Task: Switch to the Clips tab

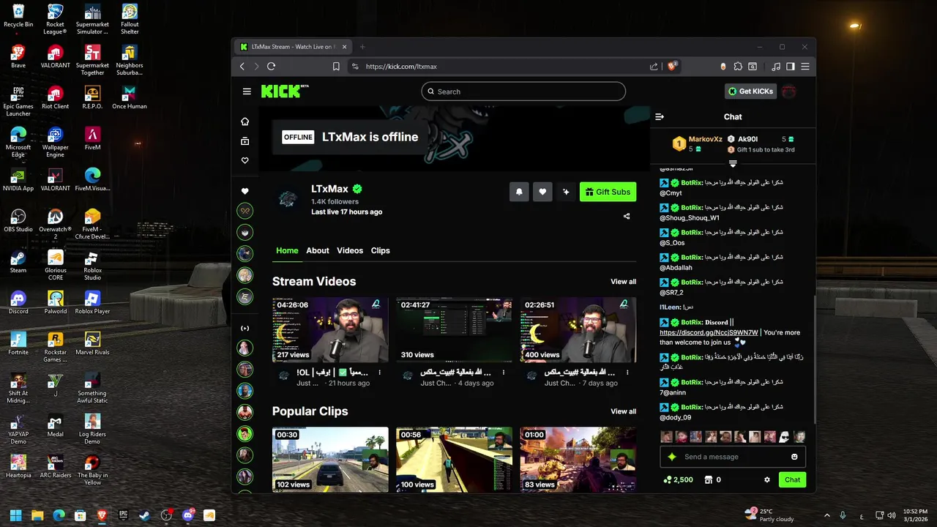Action: (381, 250)
